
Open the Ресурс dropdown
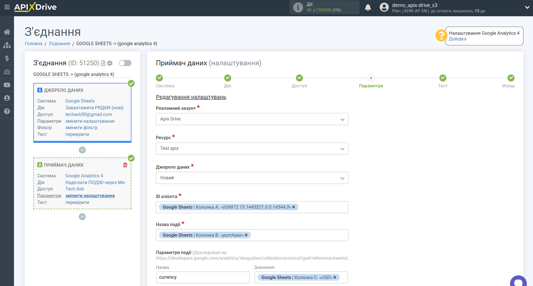point(252,148)
